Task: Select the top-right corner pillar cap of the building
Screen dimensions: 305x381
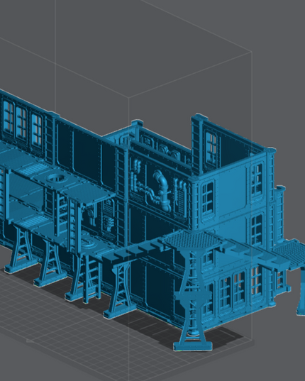Action: [x=271, y=150]
